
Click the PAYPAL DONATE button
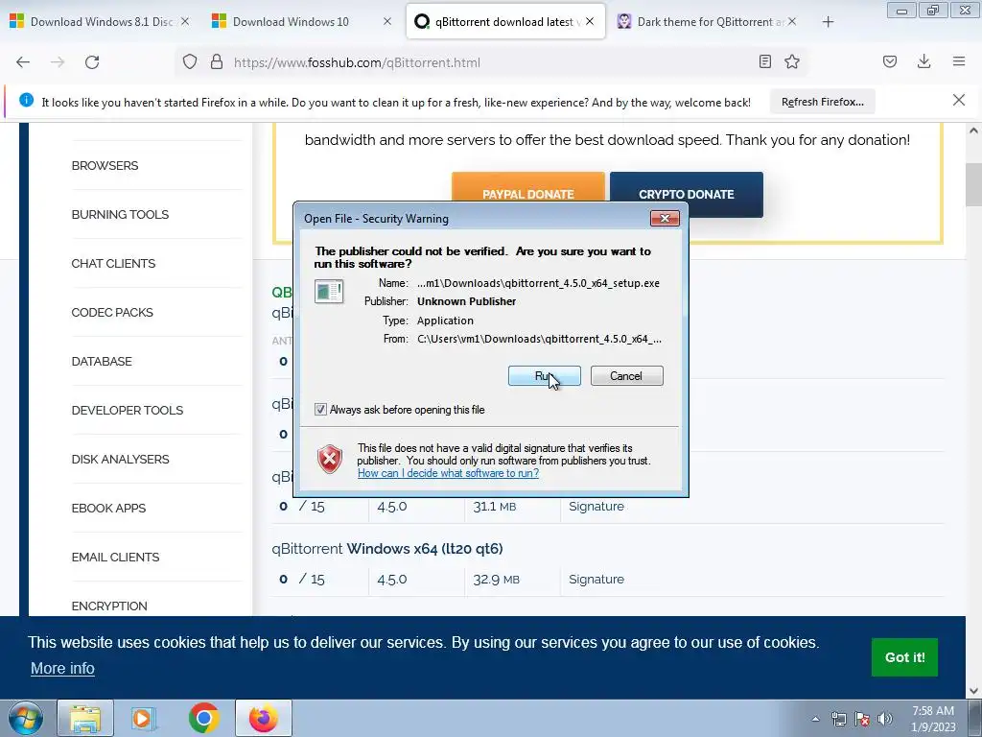(528, 194)
